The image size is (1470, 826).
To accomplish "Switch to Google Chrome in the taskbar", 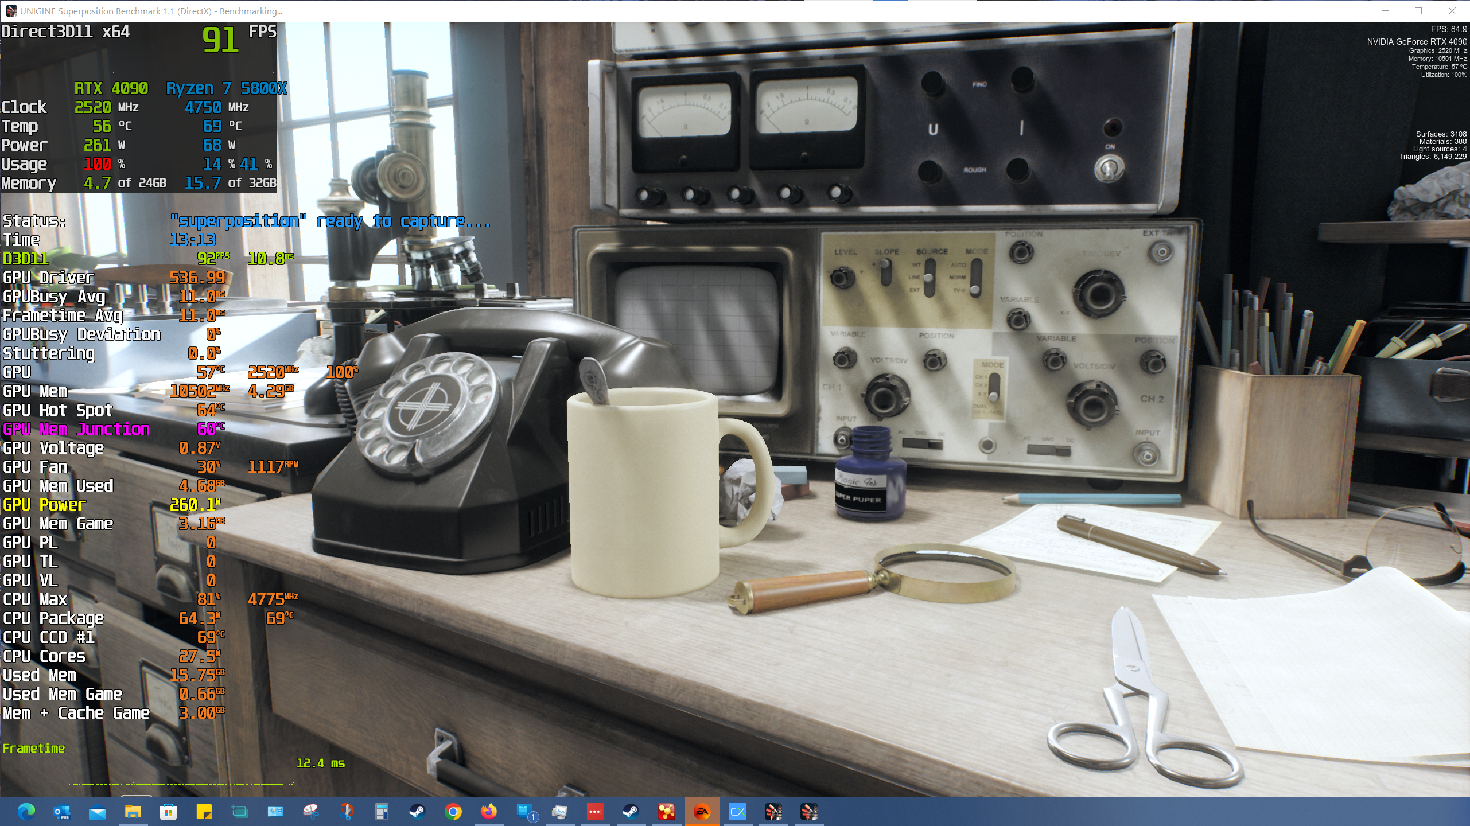I will point(453,812).
